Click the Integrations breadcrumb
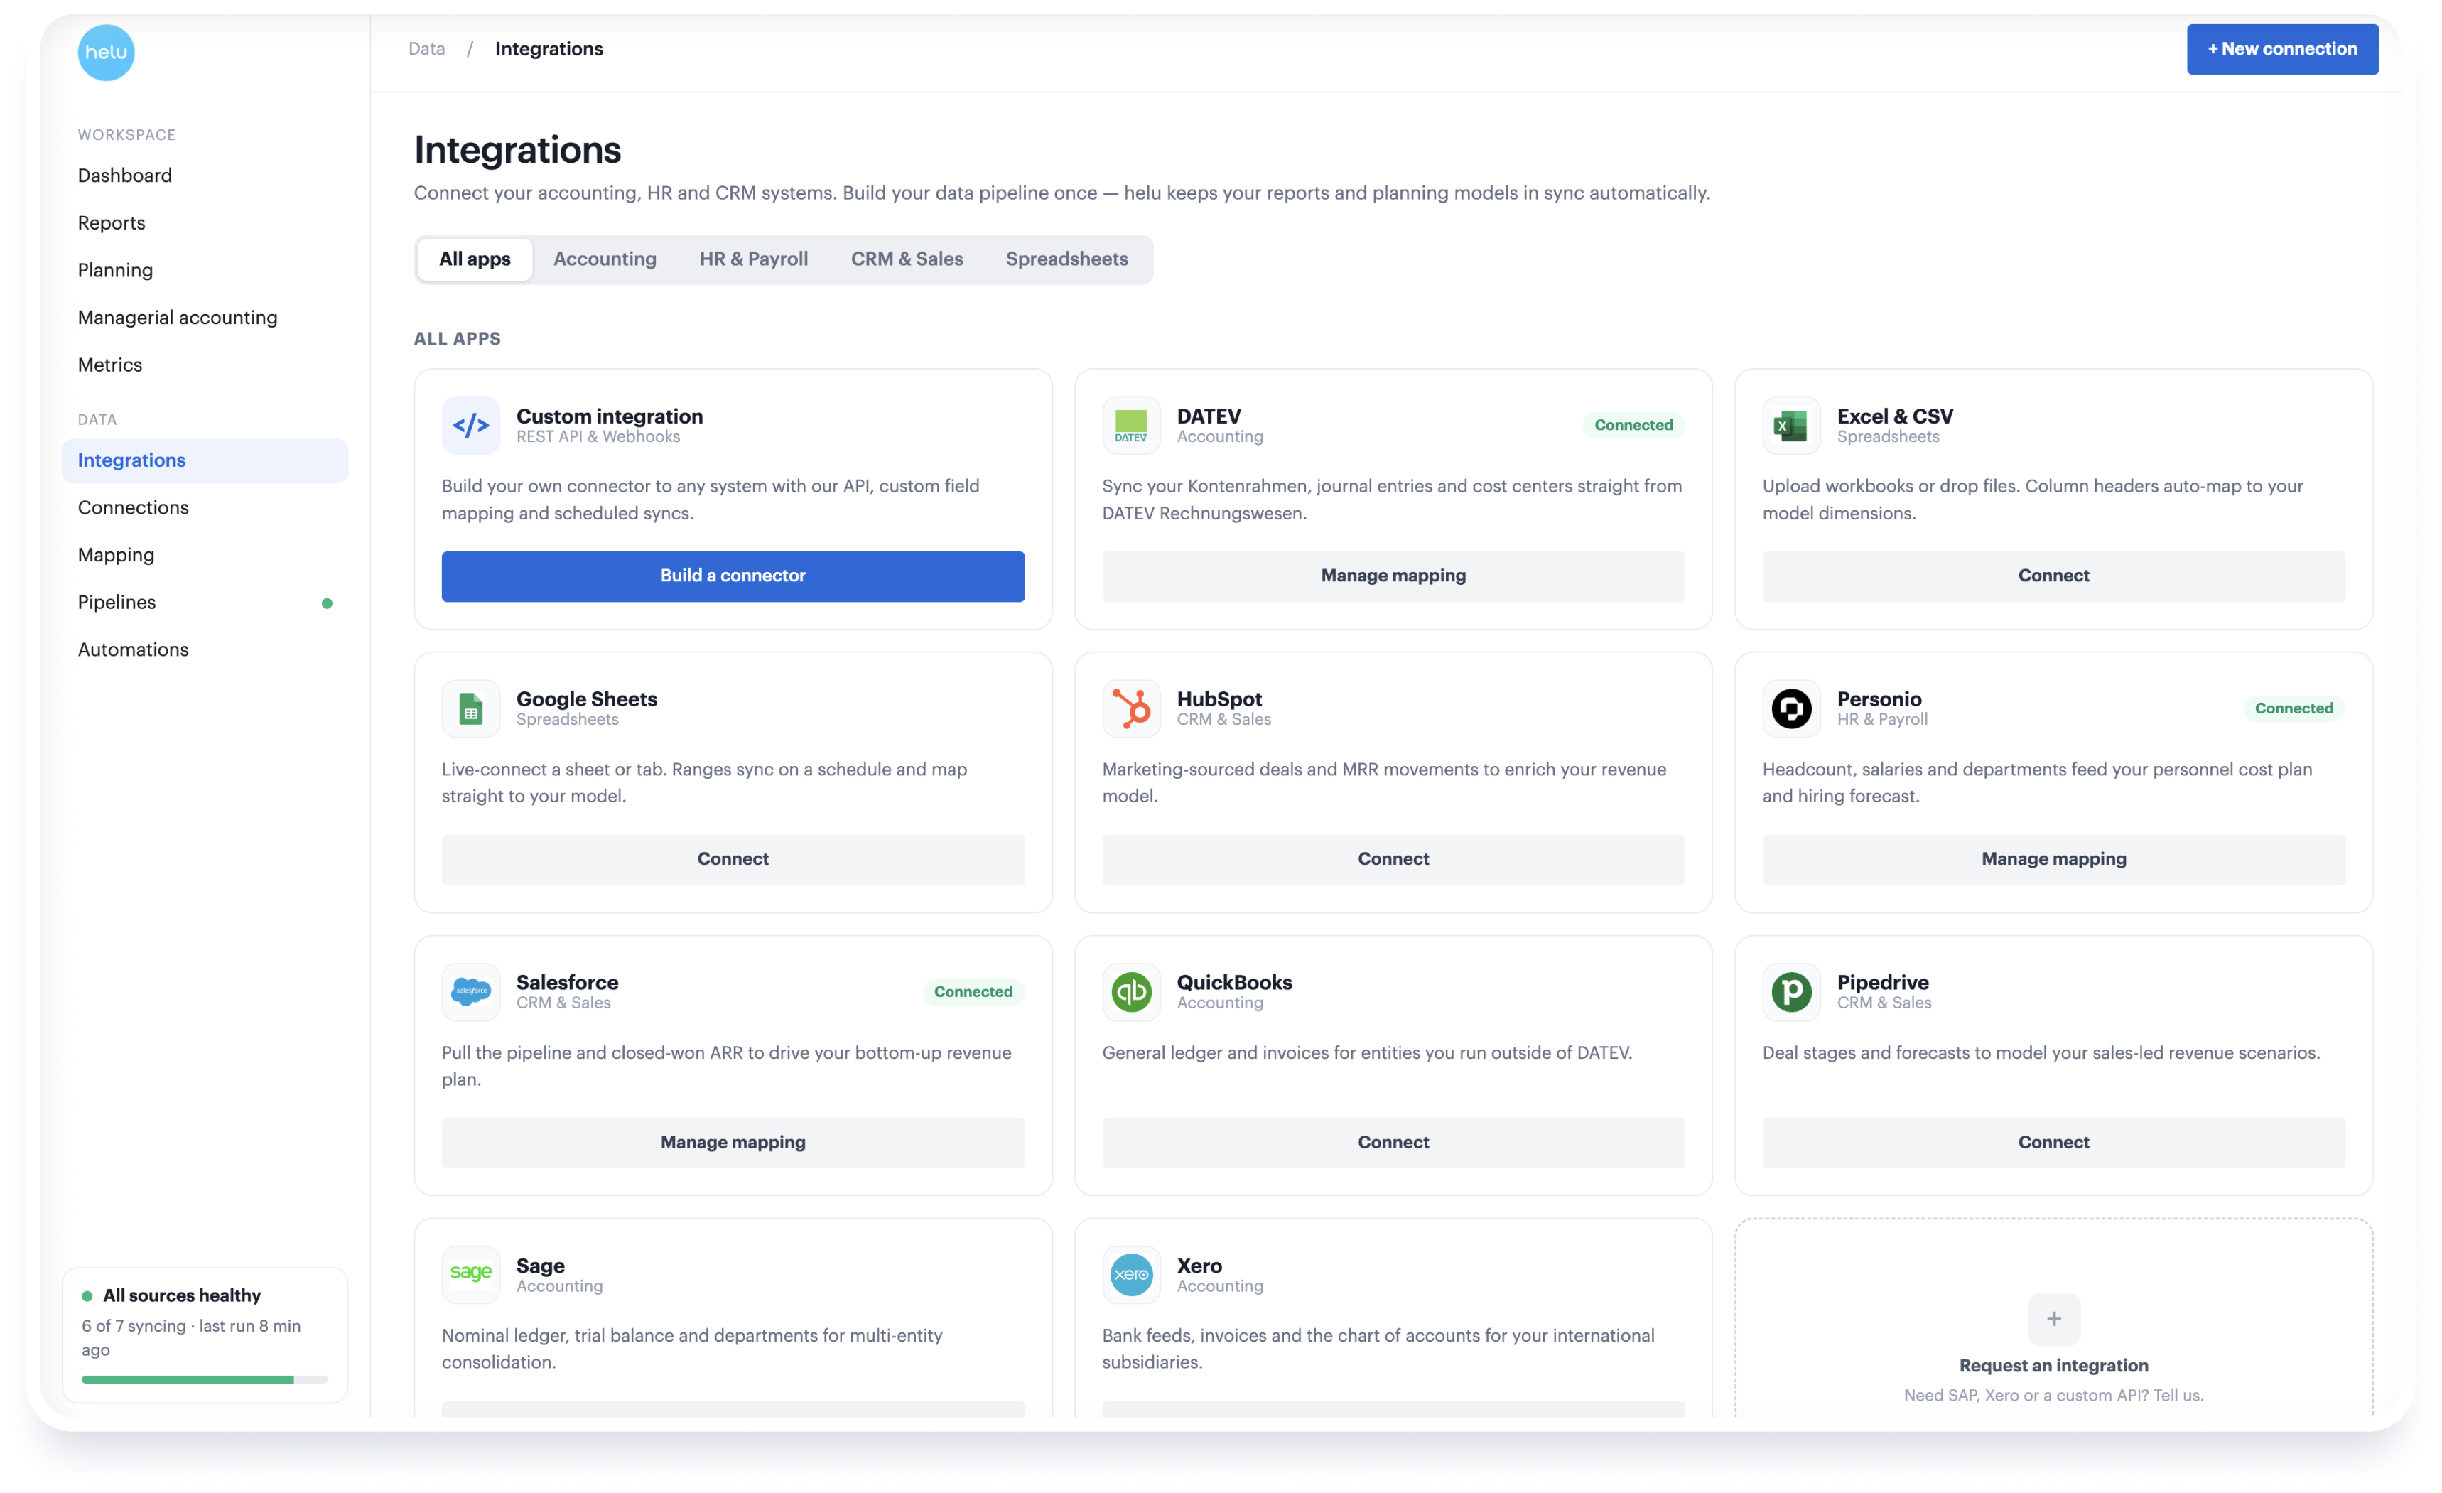The image size is (2442, 1493). coord(548,48)
